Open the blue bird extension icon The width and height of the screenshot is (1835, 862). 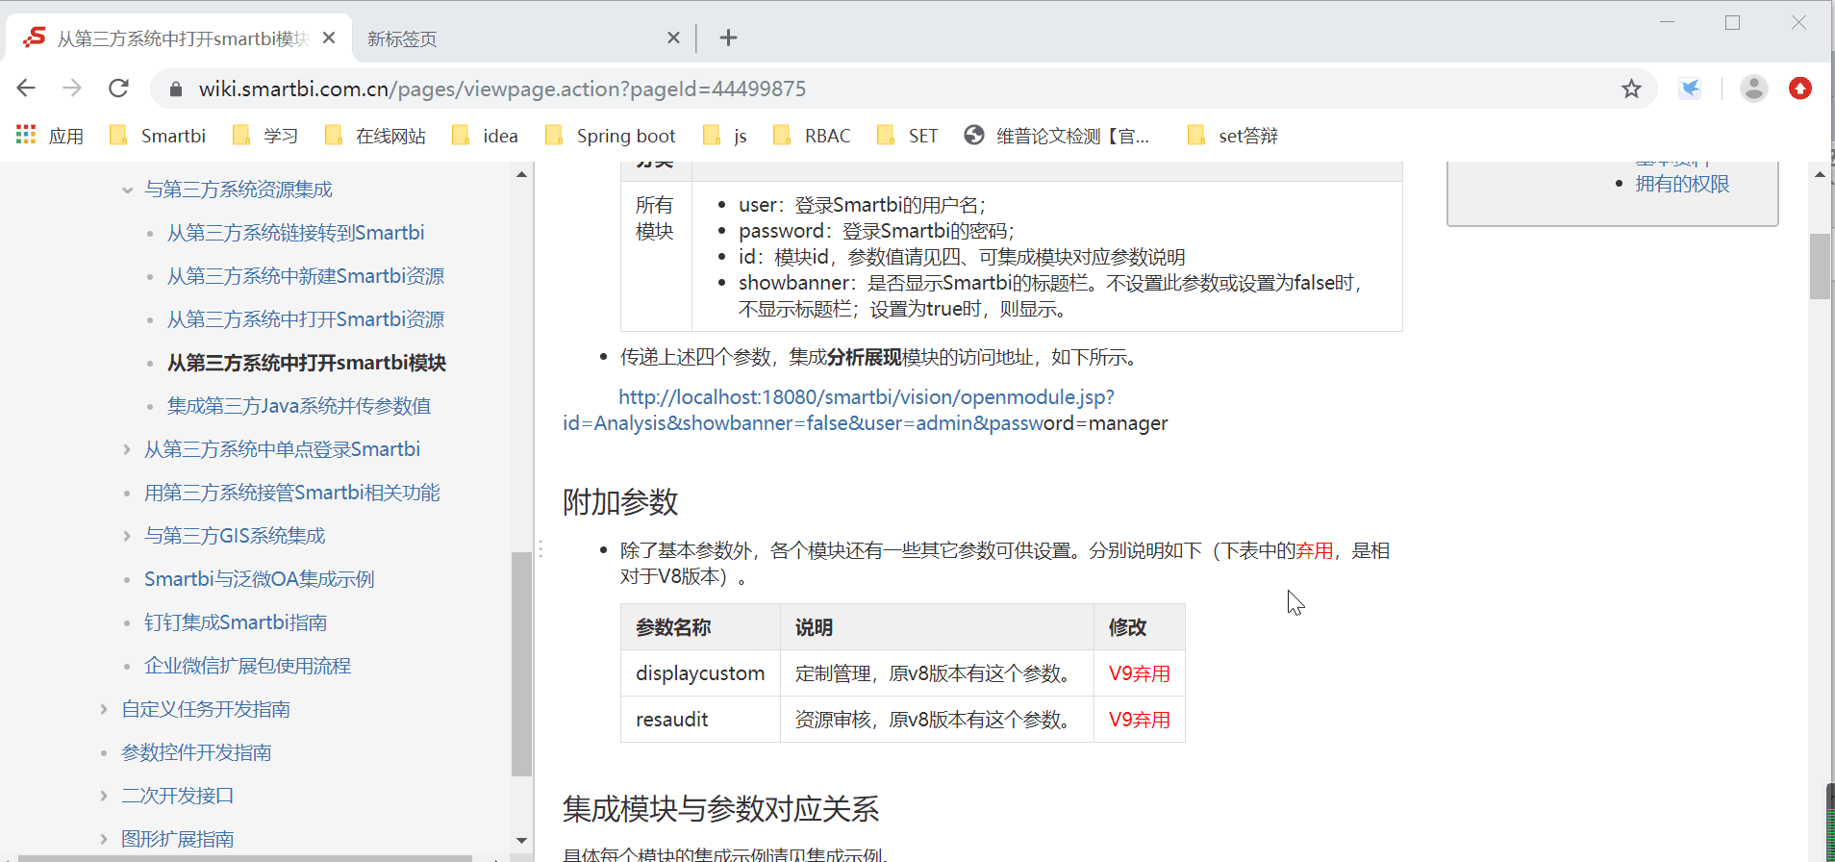click(x=1690, y=89)
